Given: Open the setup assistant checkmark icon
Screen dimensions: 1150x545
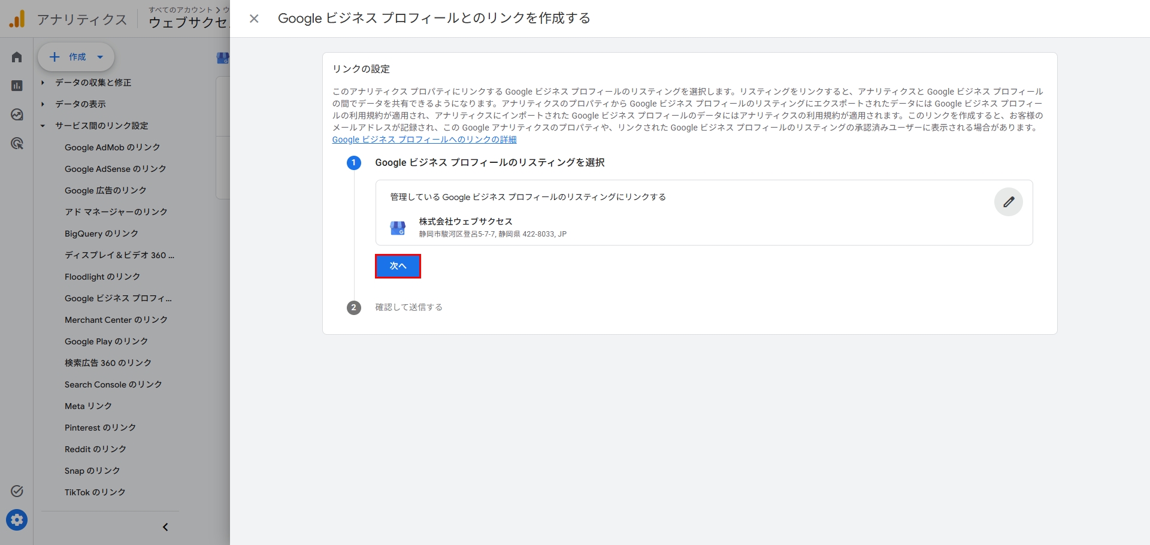Looking at the screenshot, I should tap(17, 491).
